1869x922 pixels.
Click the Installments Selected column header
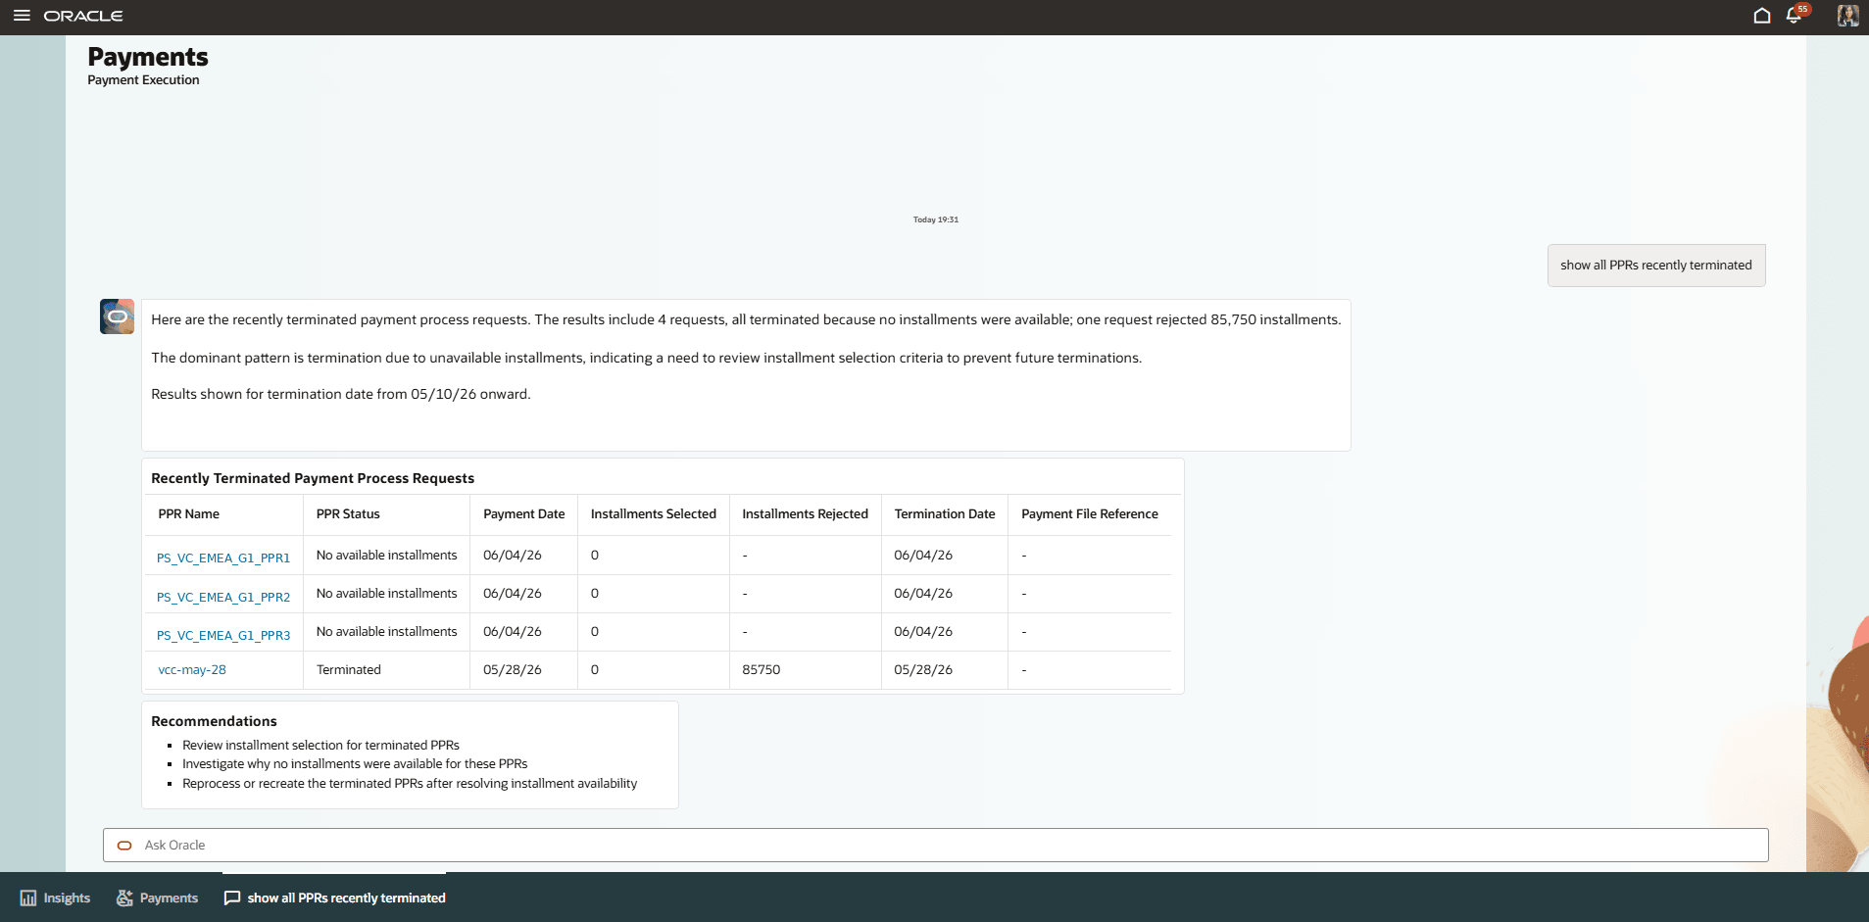(654, 514)
